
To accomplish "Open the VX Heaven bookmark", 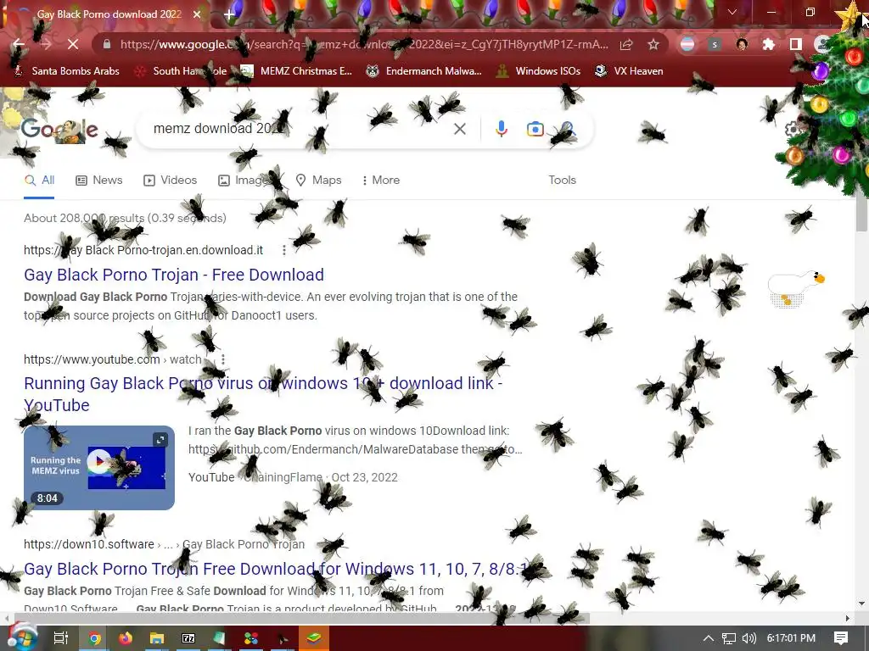I will point(629,71).
